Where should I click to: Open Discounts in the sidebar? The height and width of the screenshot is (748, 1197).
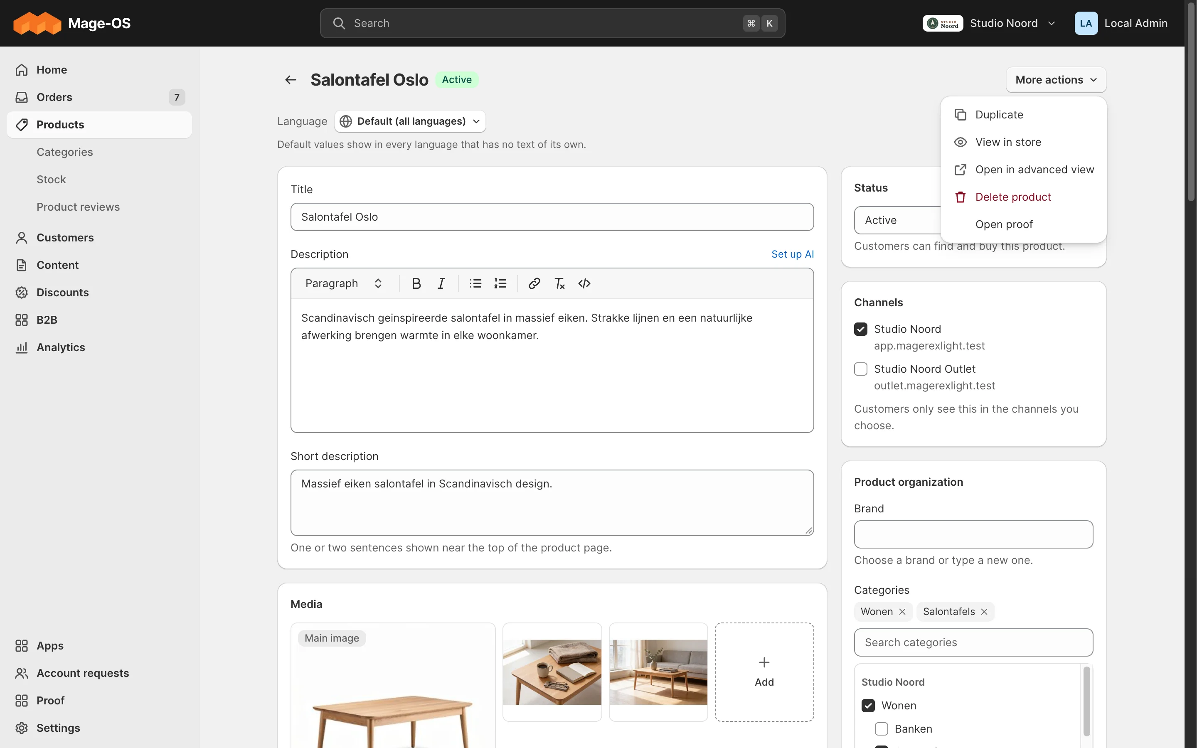click(99, 293)
